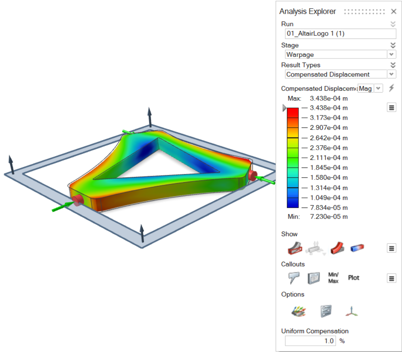This screenshot has width=402, height=352.
Task: Click the legend maximum slider arrow
Action: (284, 108)
